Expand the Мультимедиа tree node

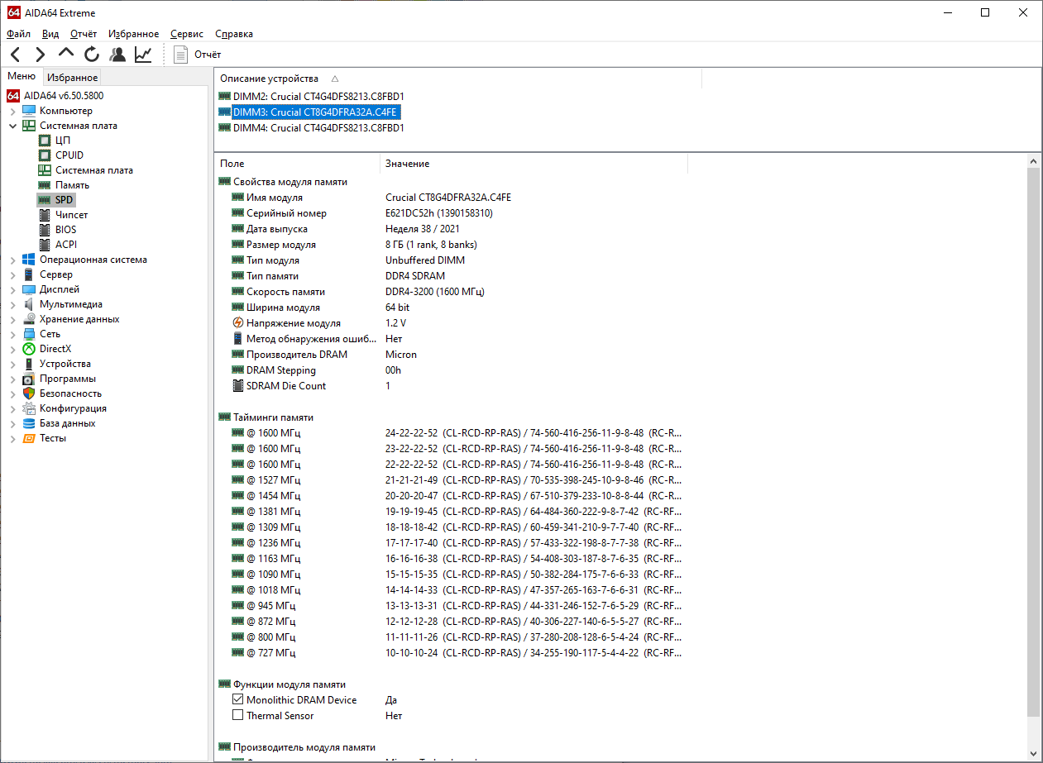pos(12,304)
